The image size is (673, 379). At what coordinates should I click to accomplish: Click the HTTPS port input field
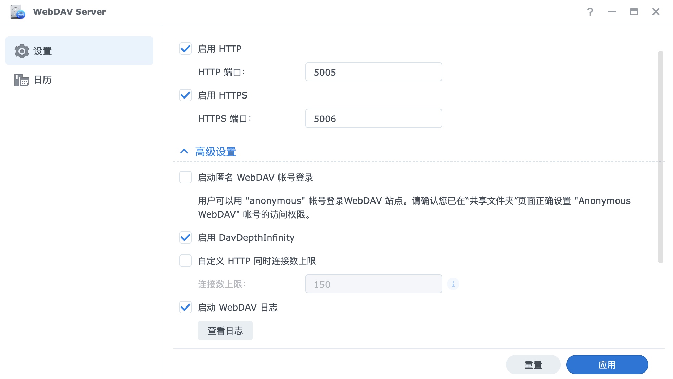(374, 118)
